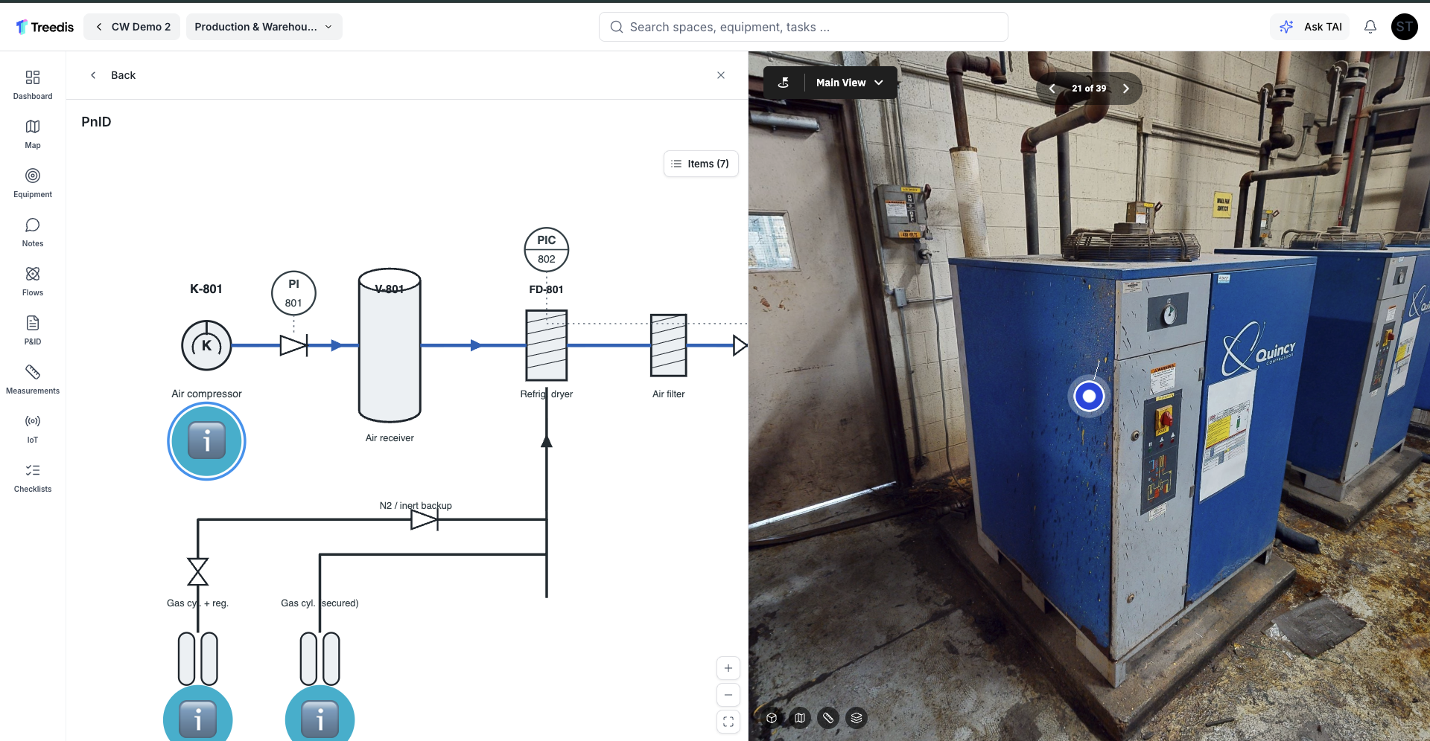The width and height of the screenshot is (1430, 741).
Task: Click the N2 / inert backup label
Action: (416, 505)
